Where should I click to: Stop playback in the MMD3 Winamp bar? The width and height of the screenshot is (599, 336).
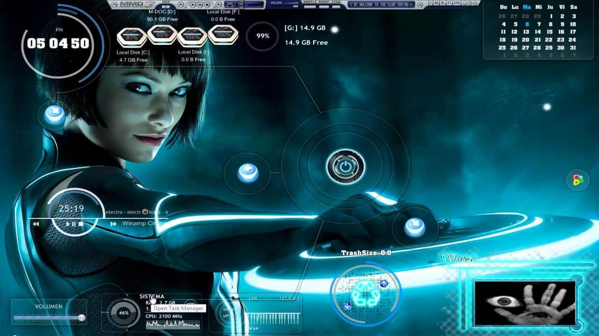(207, 4)
